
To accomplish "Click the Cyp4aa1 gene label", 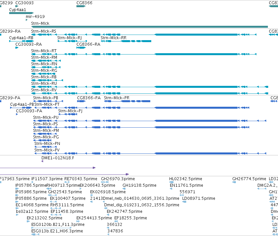I will coord(18,10).
